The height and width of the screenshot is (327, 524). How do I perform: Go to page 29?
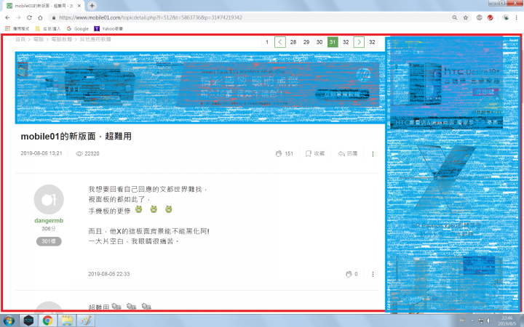tap(306, 42)
